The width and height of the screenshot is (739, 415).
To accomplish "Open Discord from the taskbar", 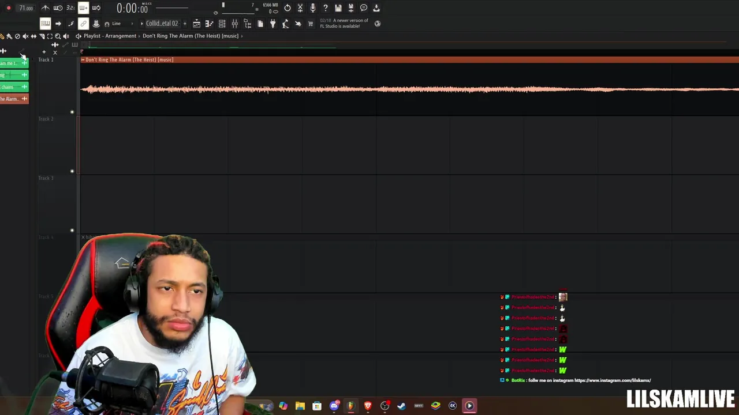I will [334, 406].
